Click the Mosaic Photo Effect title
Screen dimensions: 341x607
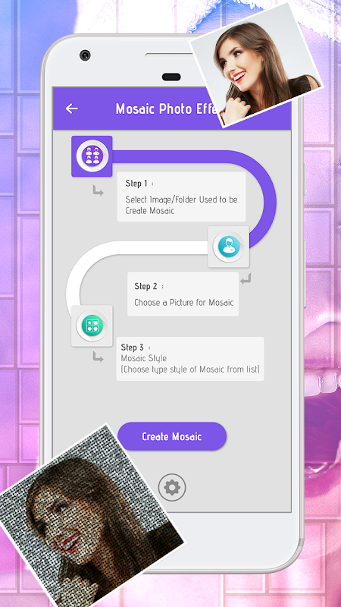(167, 109)
